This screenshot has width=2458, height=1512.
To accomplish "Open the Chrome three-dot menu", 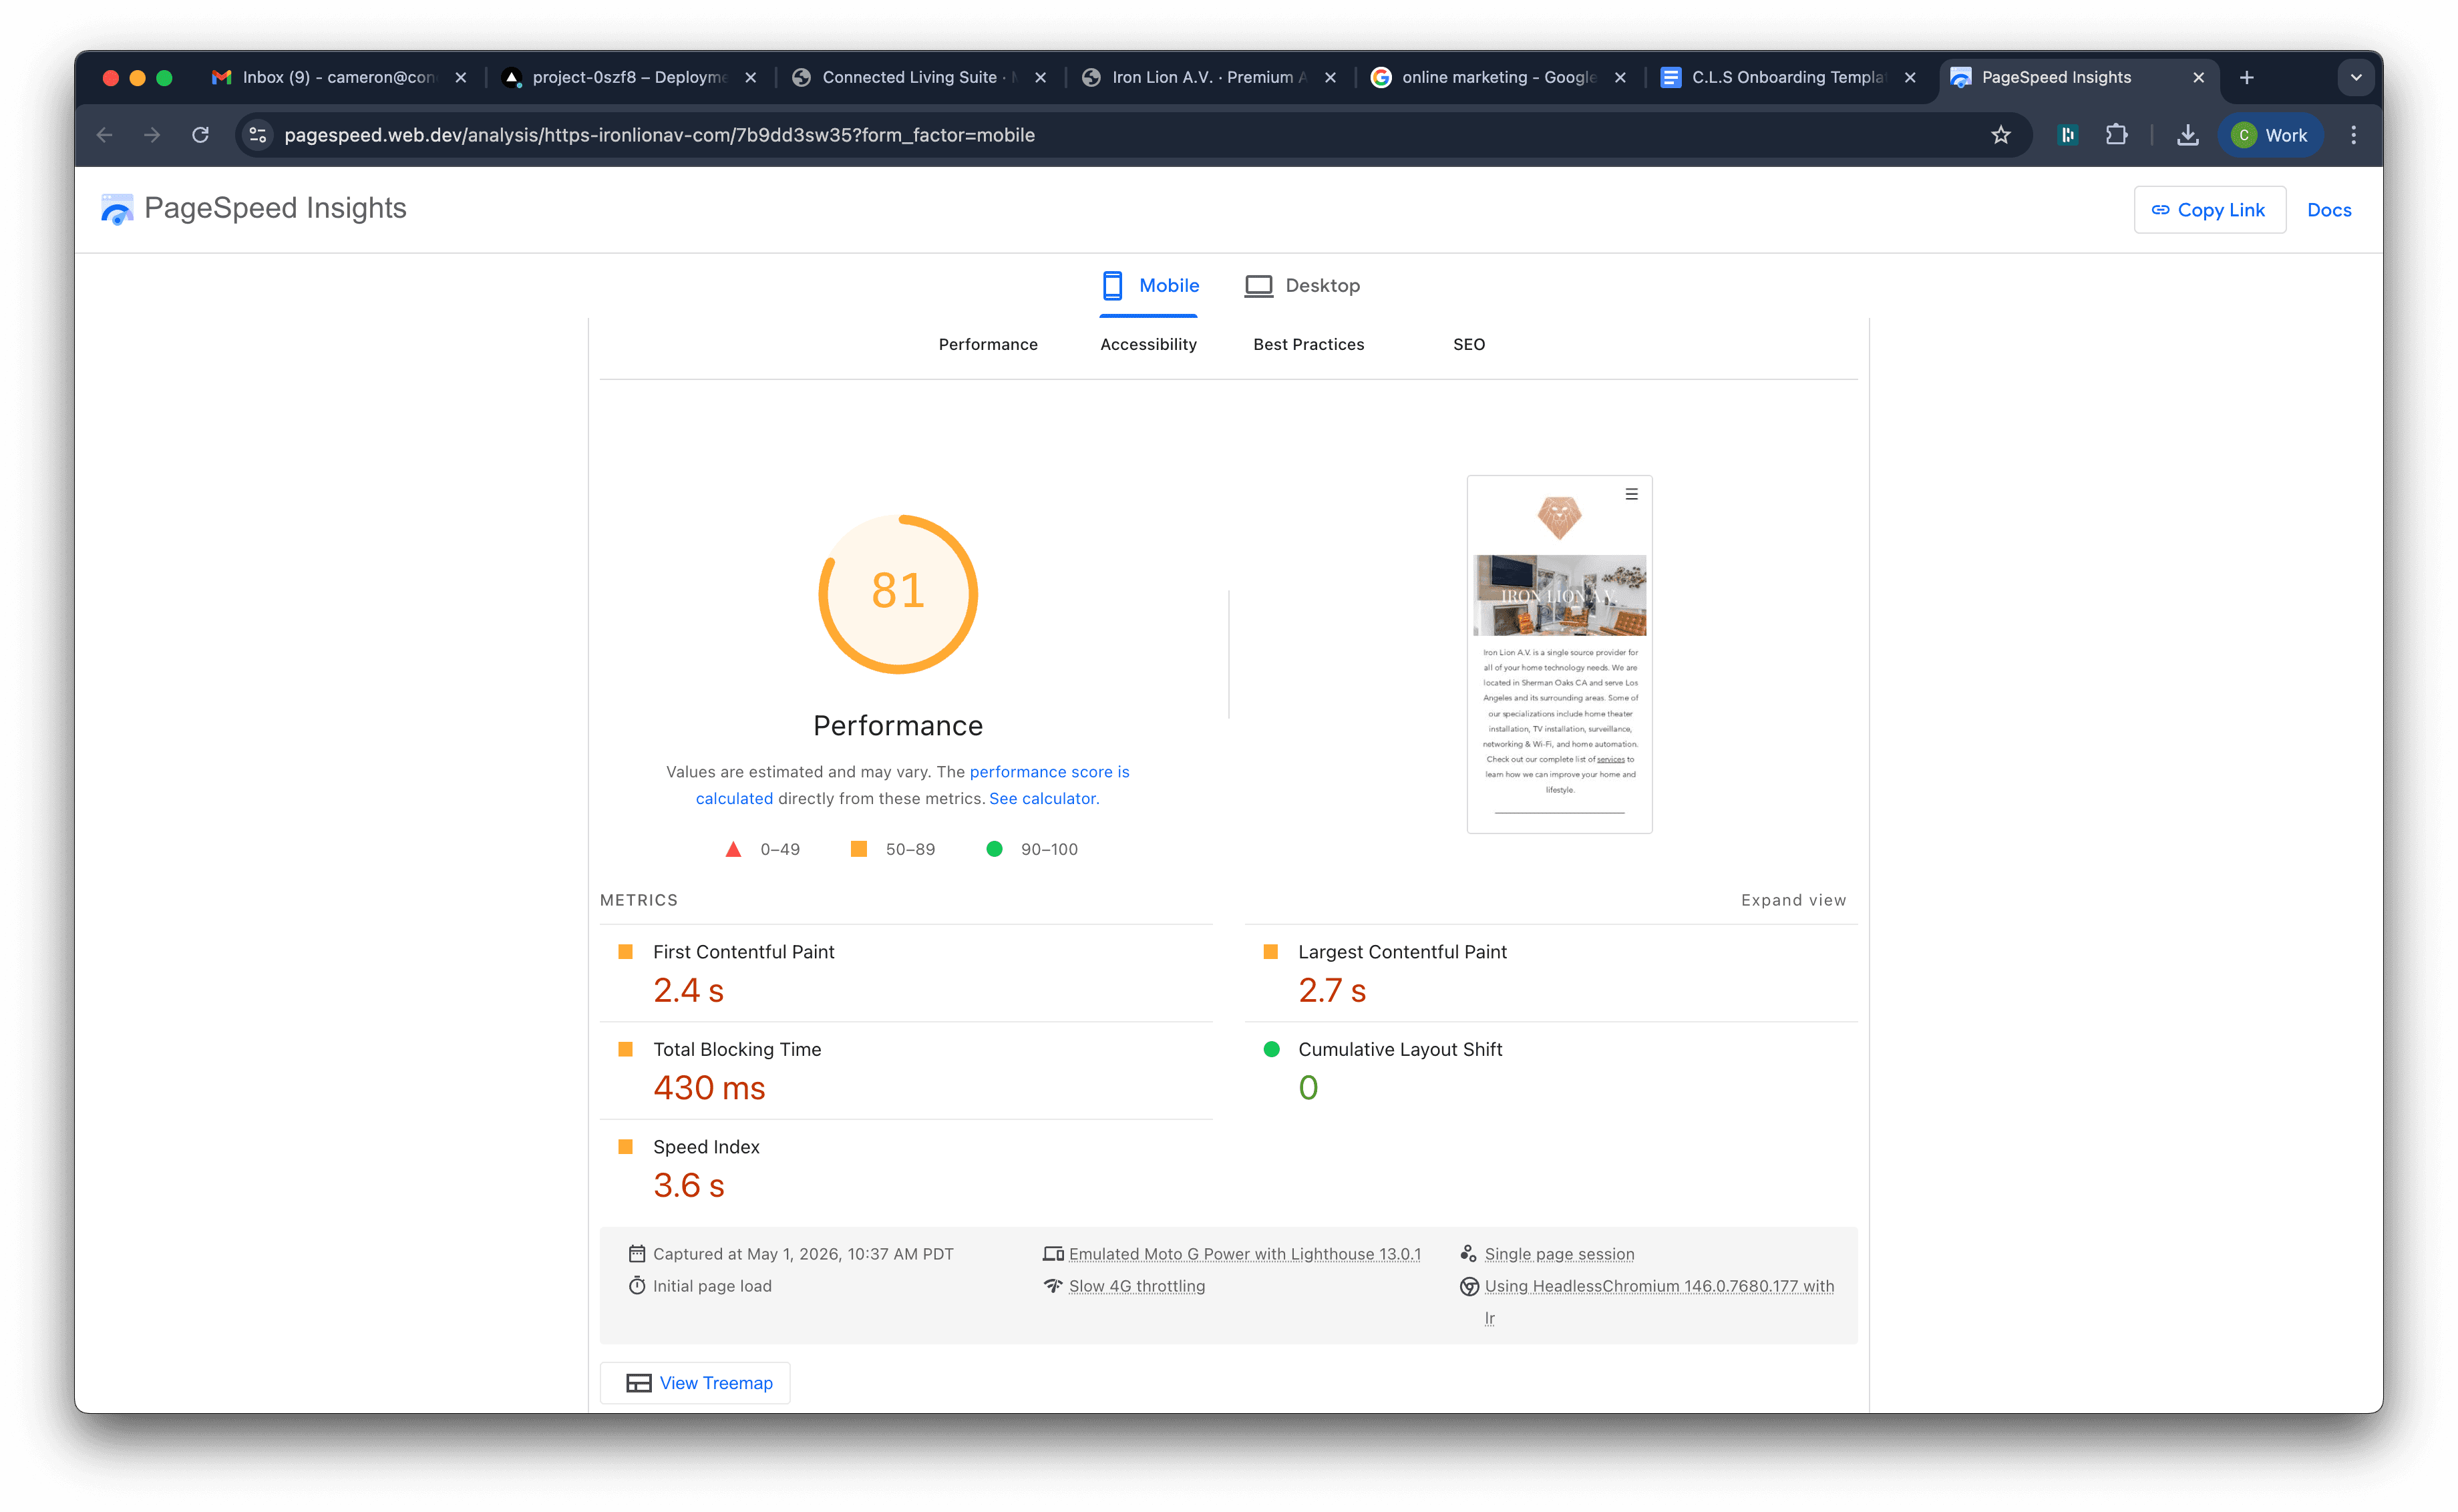I will tap(2353, 135).
